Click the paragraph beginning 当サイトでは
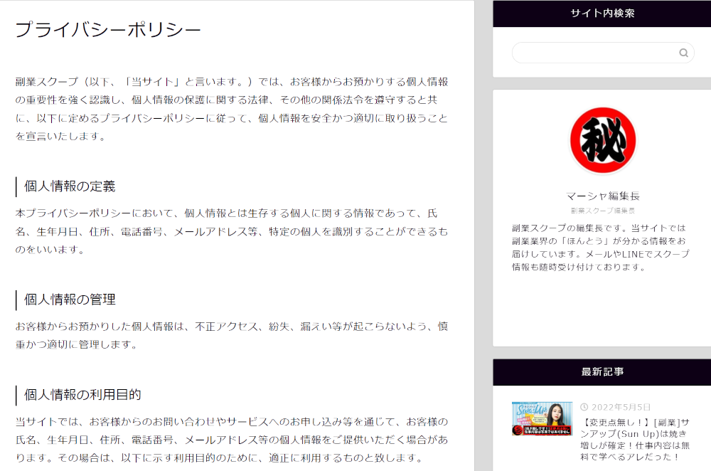Image resolution: width=711 pixels, height=471 pixels. pos(232,440)
